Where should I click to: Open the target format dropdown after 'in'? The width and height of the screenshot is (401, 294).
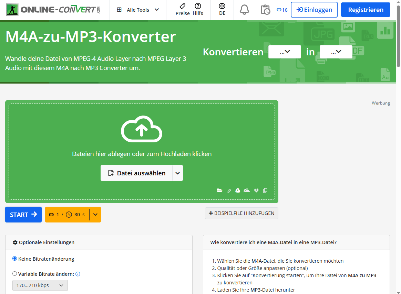336,52
